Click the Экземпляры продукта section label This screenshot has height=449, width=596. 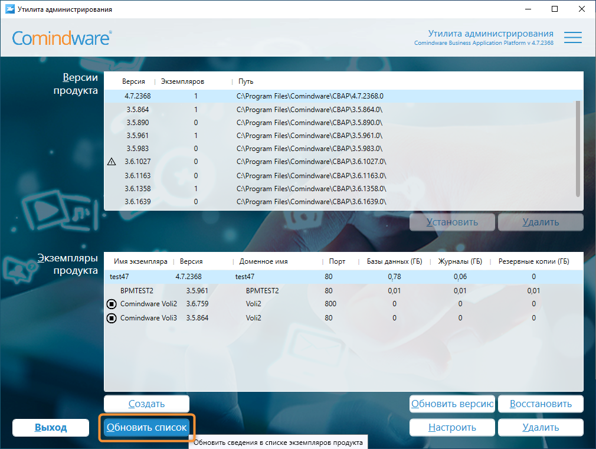tap(68, 264)
